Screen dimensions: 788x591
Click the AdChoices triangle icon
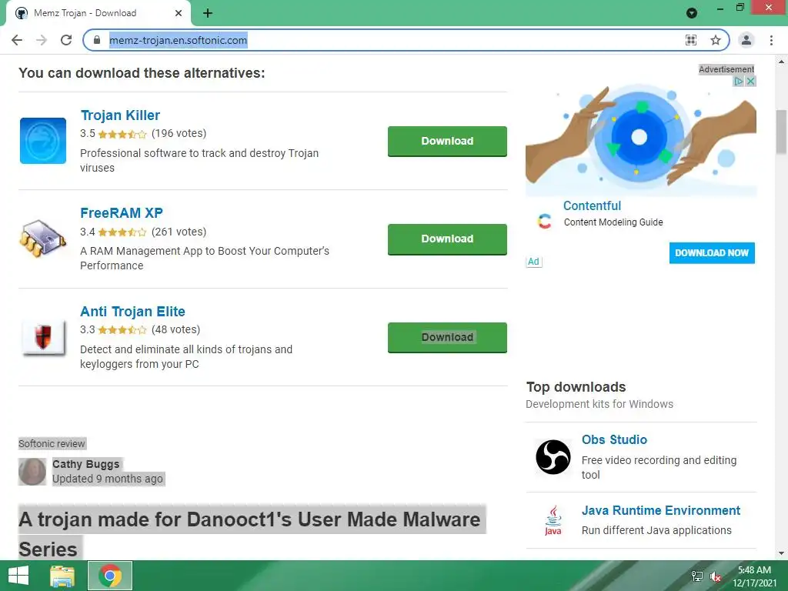pyautogui.click(x=738, y=82)
